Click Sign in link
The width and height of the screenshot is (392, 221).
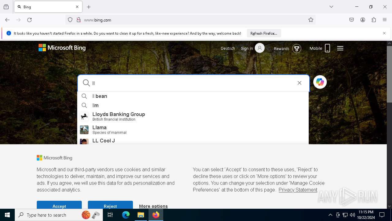[x=247, y=48]
